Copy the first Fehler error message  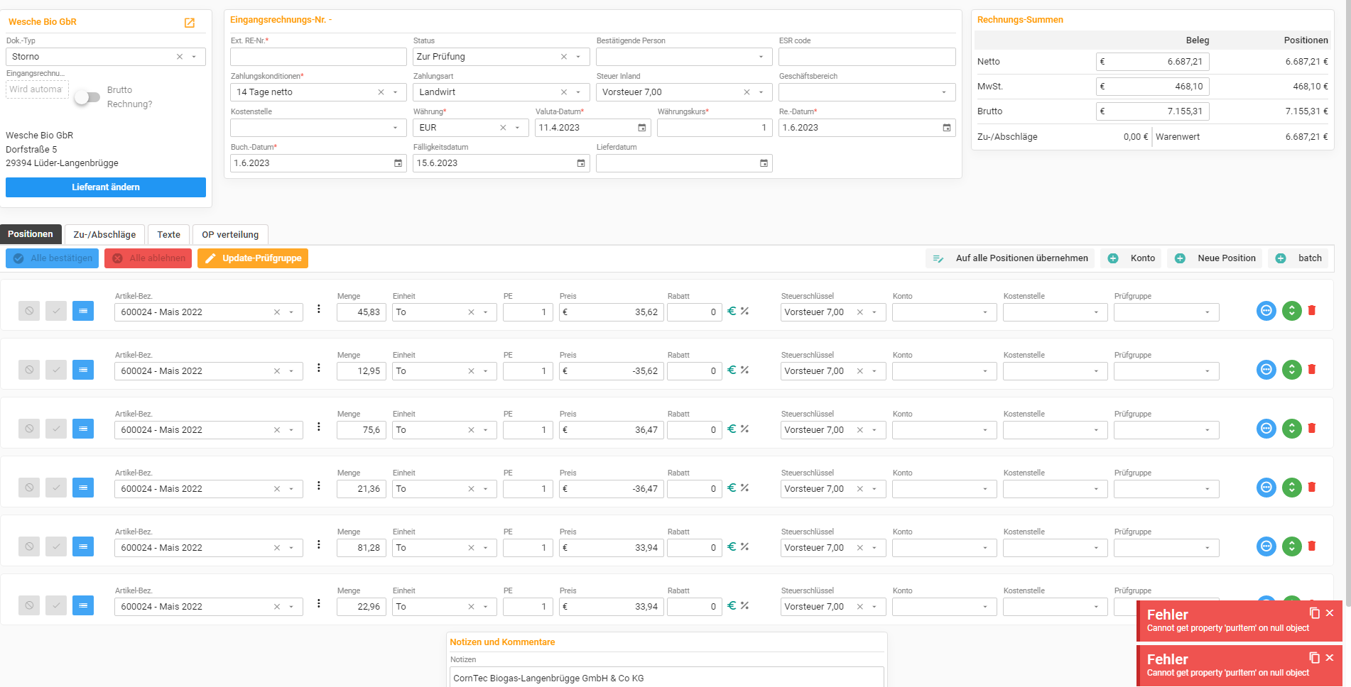pos(1314,613)
